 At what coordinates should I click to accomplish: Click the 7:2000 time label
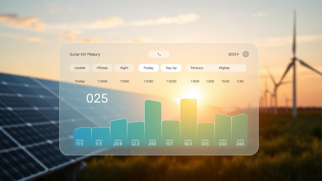102,81
